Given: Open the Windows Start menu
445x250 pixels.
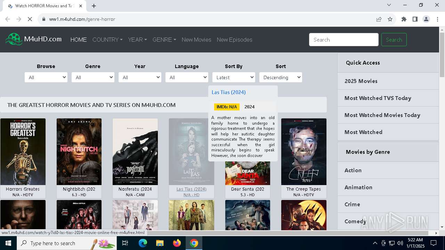Looking at the screenshot, I should [x=8, y=243].
